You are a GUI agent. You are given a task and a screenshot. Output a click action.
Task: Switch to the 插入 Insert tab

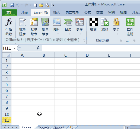coord(57,12)
